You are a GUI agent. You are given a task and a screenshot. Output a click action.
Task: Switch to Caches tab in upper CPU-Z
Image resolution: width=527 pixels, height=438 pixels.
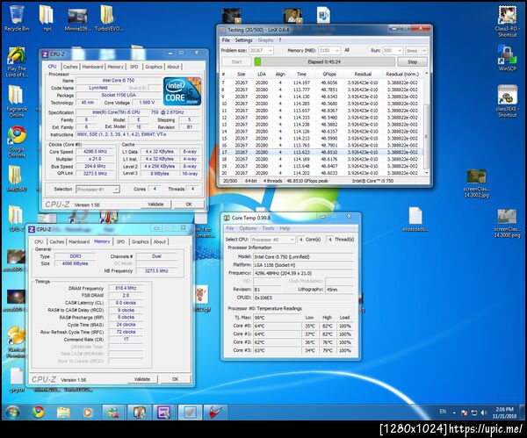70,67
